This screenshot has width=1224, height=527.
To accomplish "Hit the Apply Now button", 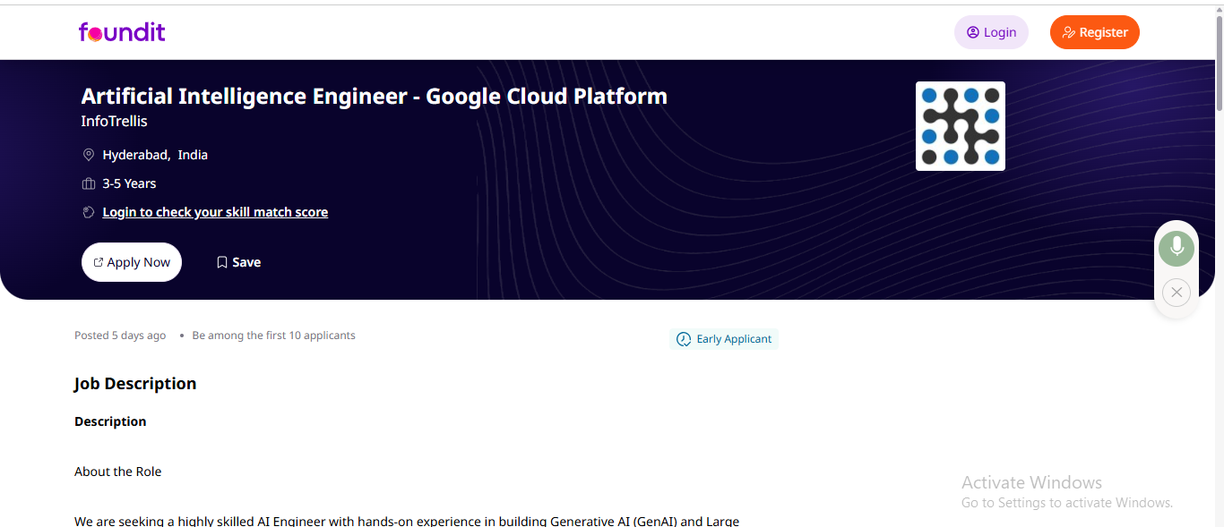I will (132, 262).
